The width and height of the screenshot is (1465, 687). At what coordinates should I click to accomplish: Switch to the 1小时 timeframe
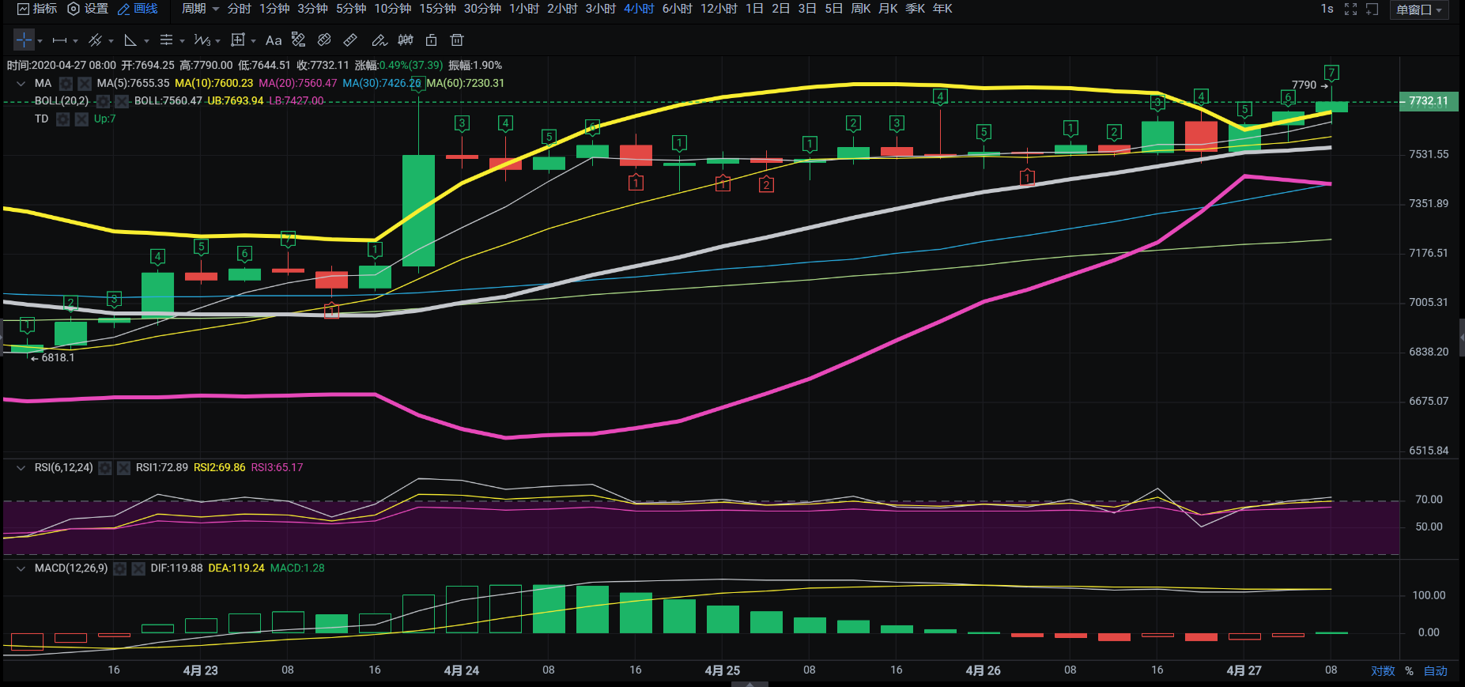pyautogui.click(x=524, y=9)
